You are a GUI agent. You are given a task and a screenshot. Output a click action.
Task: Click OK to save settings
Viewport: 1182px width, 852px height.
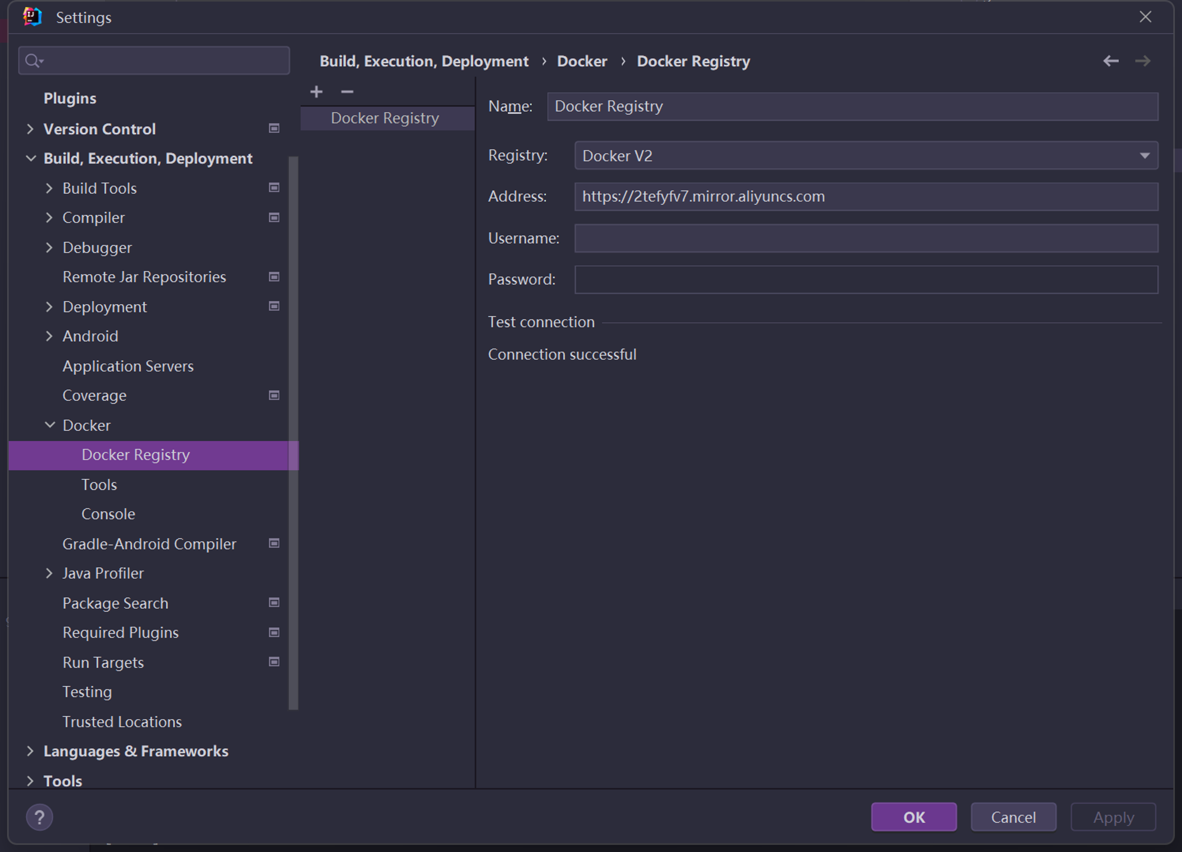pos(914,817)
